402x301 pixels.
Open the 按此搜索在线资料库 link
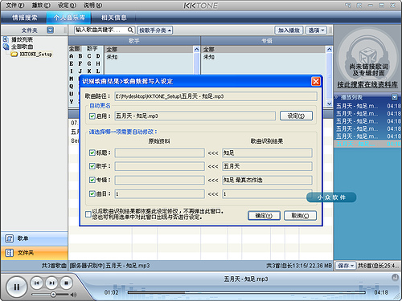coord(367,85)
